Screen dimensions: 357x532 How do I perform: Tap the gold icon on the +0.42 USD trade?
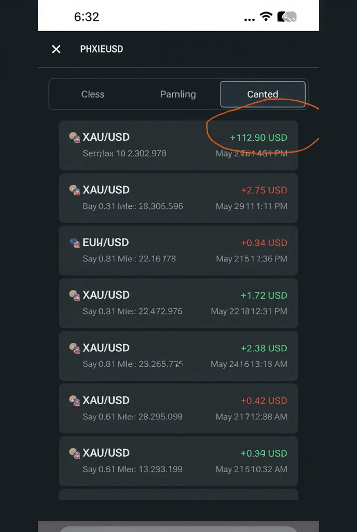75,401
